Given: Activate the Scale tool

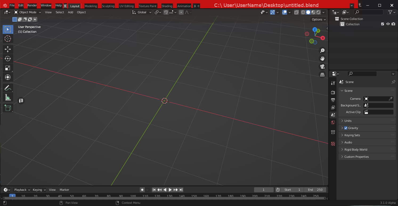Looking at the screenshot, I should click(x=8, y=68).
